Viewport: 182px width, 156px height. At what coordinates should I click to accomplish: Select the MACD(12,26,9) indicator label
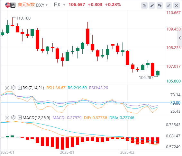tap(36, 118)
